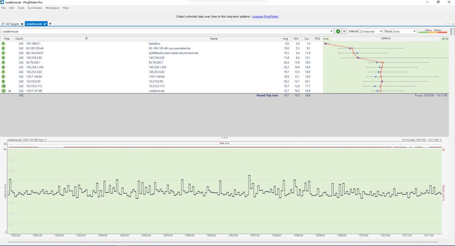Click the 15:07:00 time axis label
The height and width of the screenshot is (246, 455).
233,235
